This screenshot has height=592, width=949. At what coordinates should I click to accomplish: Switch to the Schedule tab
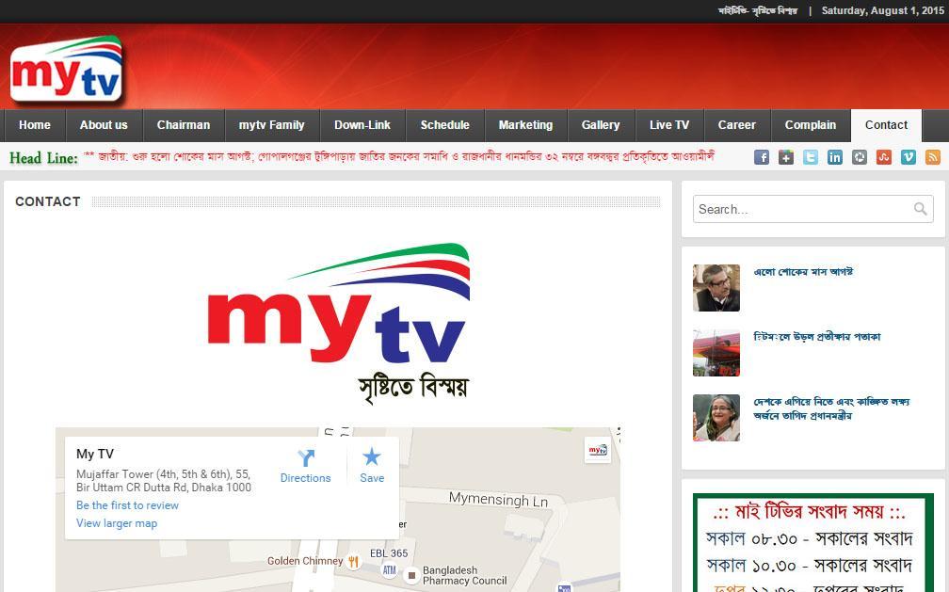444,124
